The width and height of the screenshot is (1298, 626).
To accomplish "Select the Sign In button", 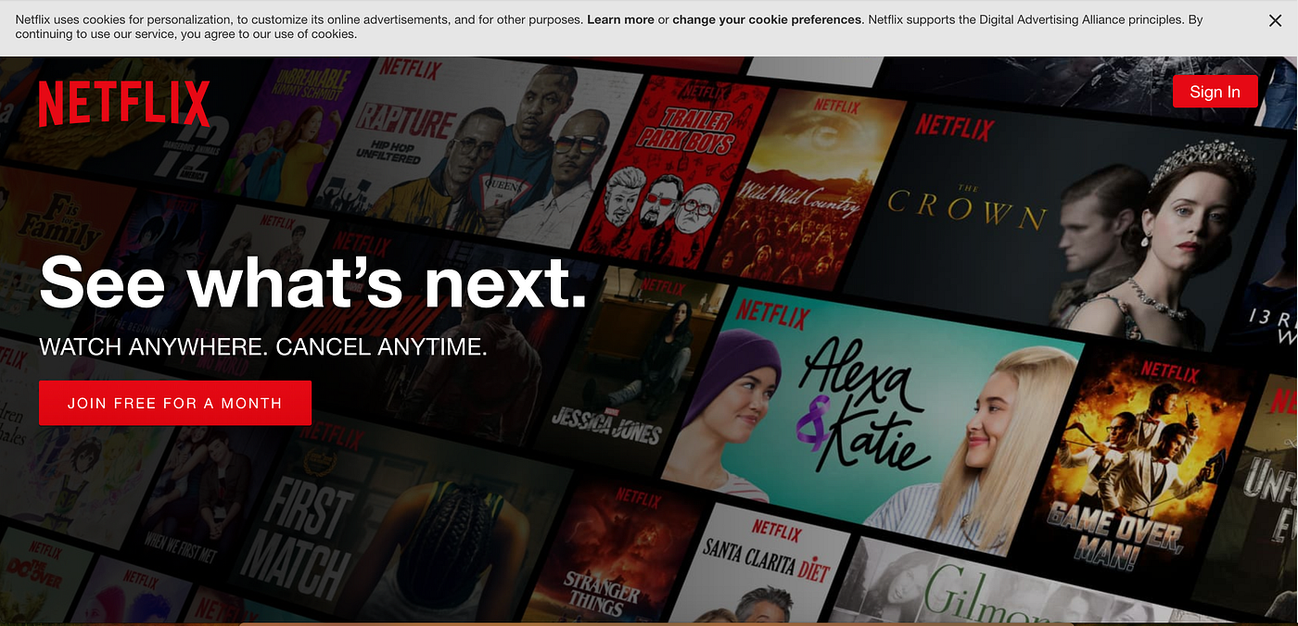I will pos(1215,91).
